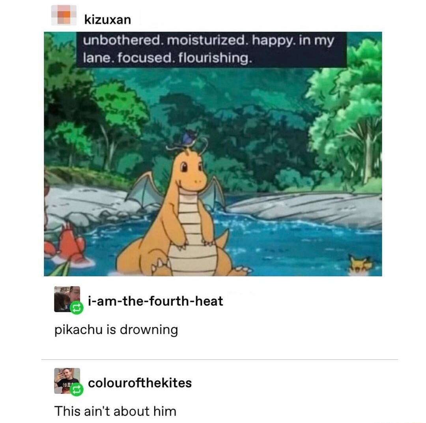Click the green reblog icon on i-am-the-fourth-heat's avatar
This screenshot has width=426, height=423.
coord(77,308)
